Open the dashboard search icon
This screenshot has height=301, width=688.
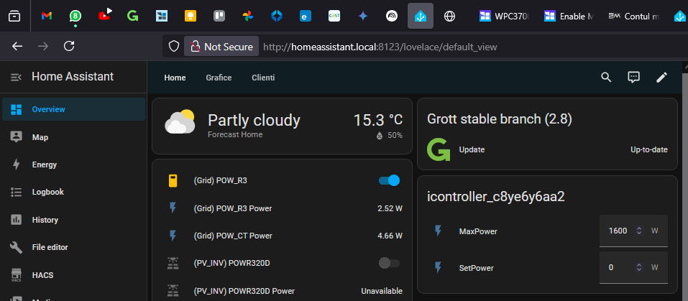pyautogui.click(x=606, y=78)
